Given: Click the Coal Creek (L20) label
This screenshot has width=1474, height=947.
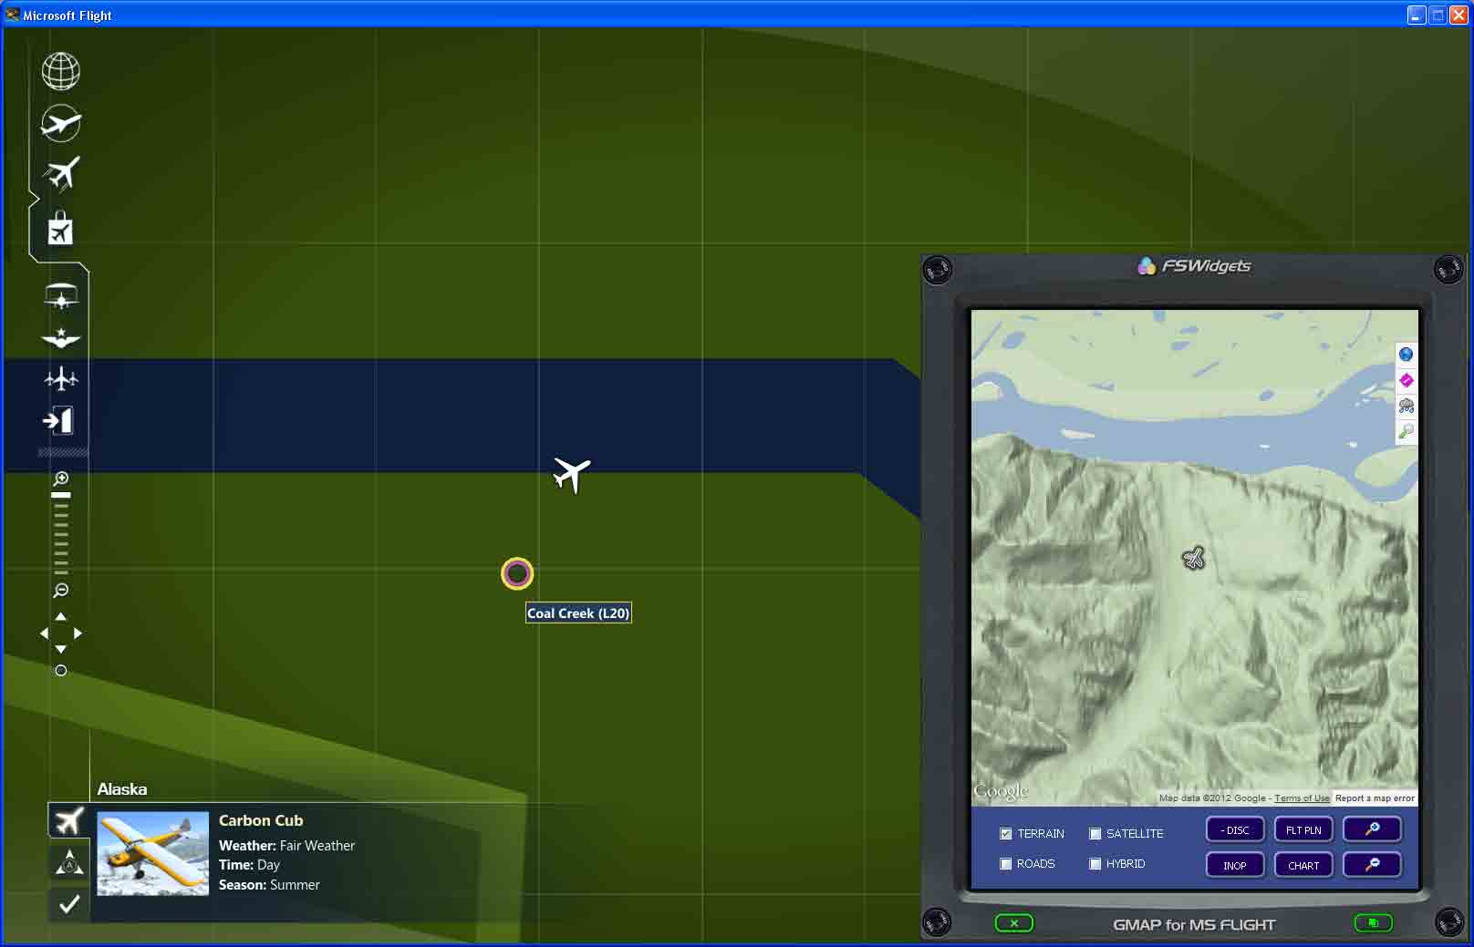Looking at the screenshot, I should [578, 613].
